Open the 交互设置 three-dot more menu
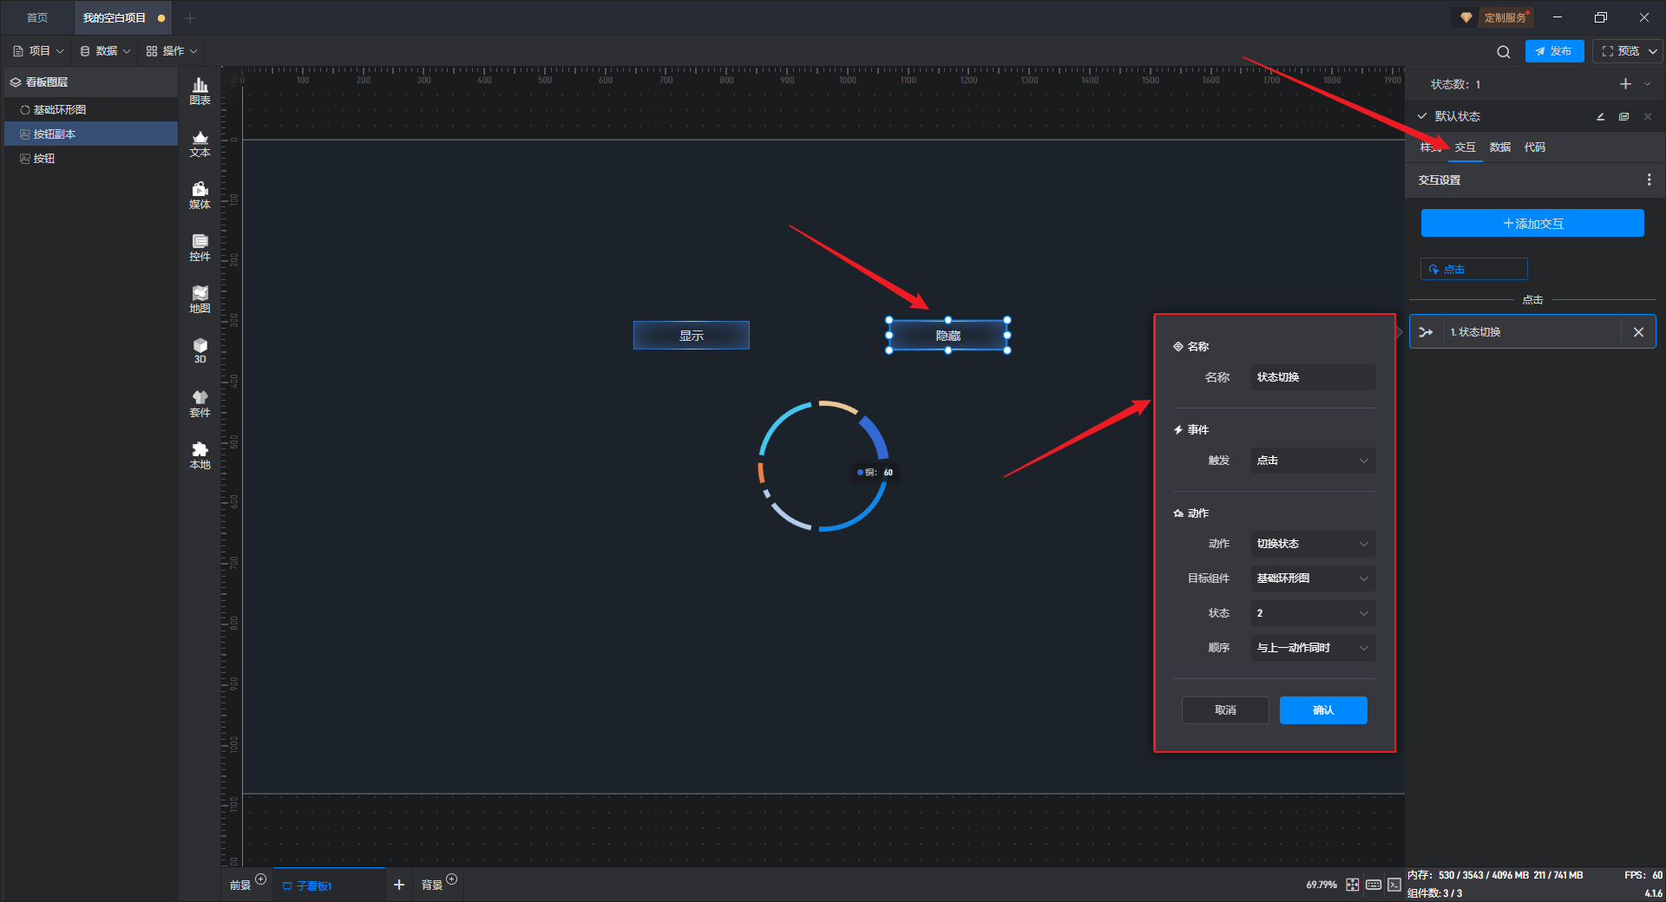 1649,180
